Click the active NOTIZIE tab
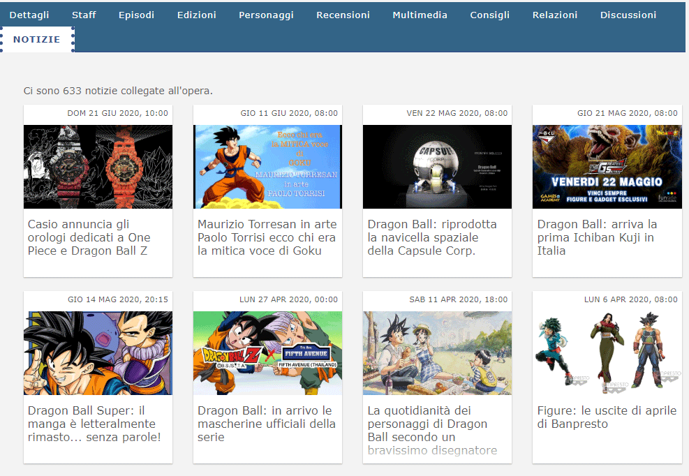Viewport: 689px width, 476px height. 37,39
